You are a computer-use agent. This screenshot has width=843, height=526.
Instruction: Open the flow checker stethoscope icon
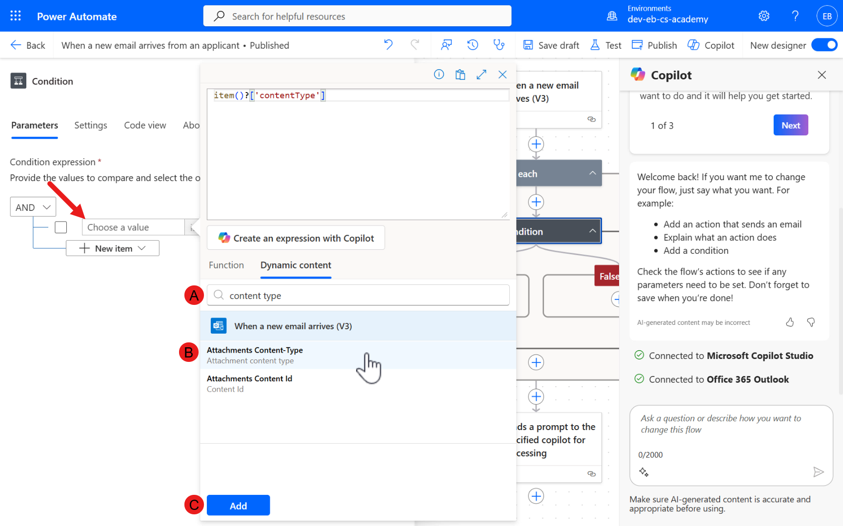click(x=499, y=45)
